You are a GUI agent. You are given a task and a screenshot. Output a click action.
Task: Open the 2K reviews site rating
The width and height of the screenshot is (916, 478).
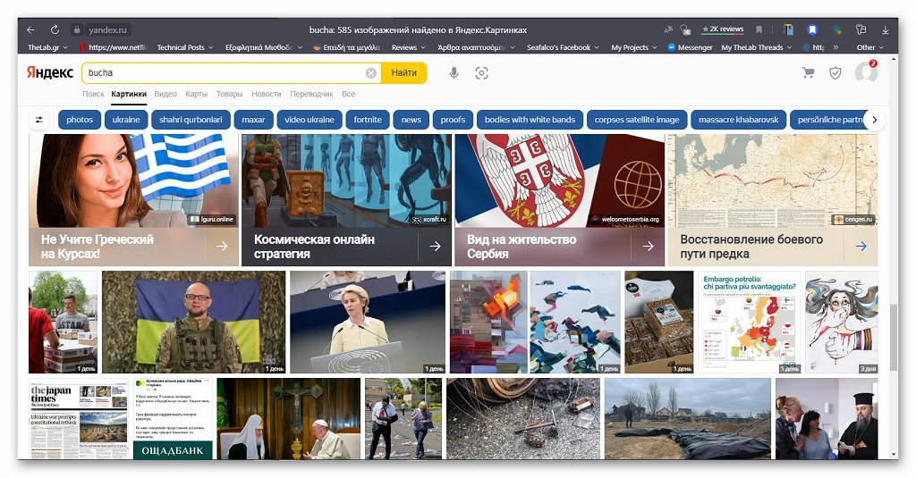723,29
